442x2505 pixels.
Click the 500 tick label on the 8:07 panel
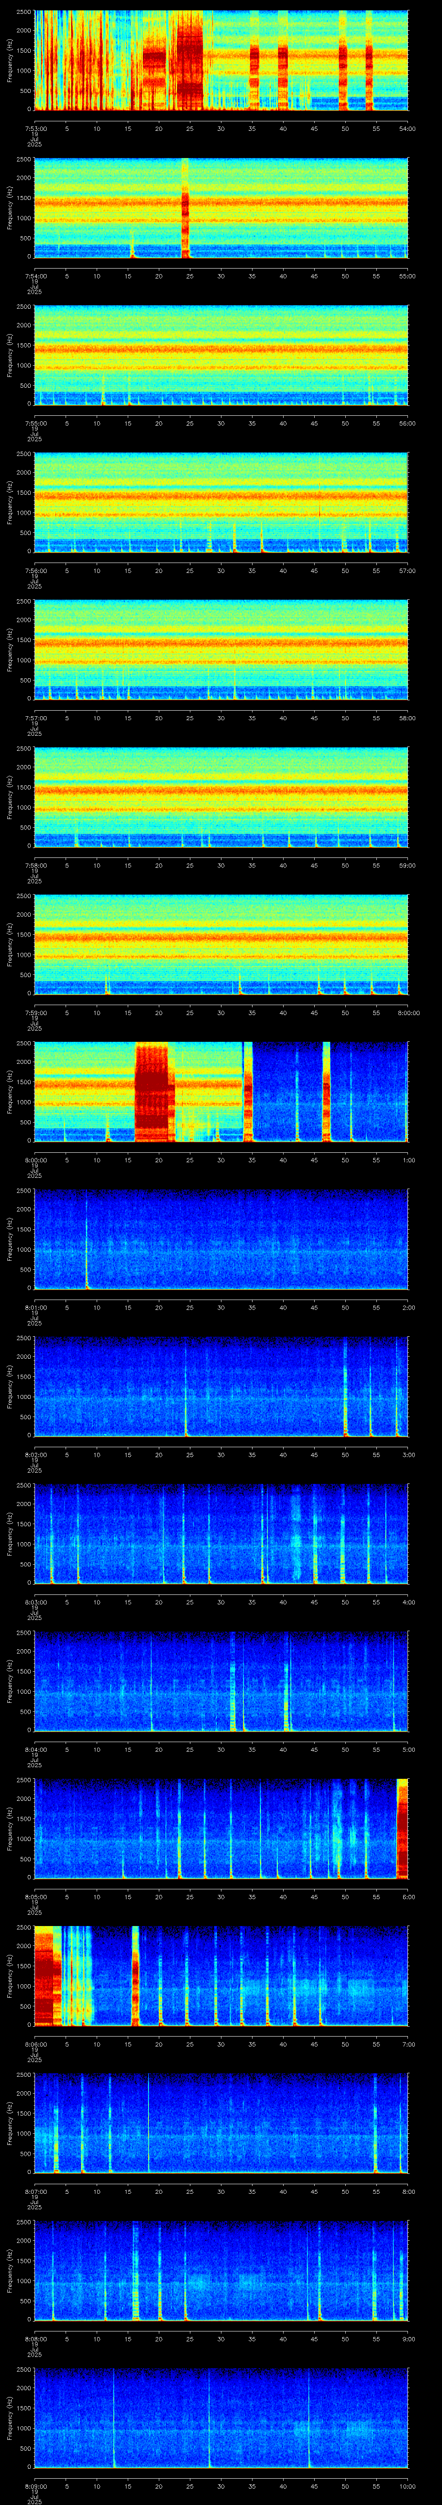[25, 2154]
